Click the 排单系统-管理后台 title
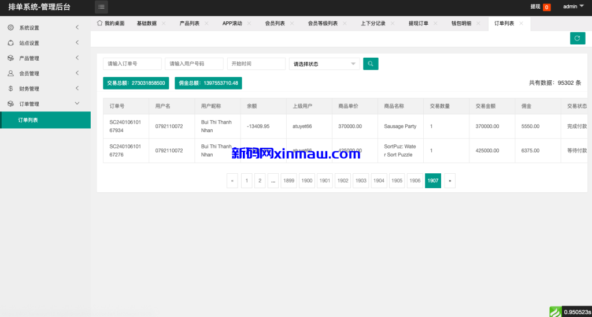This screenshot has height=317, width=592. (x=39, y=7)
